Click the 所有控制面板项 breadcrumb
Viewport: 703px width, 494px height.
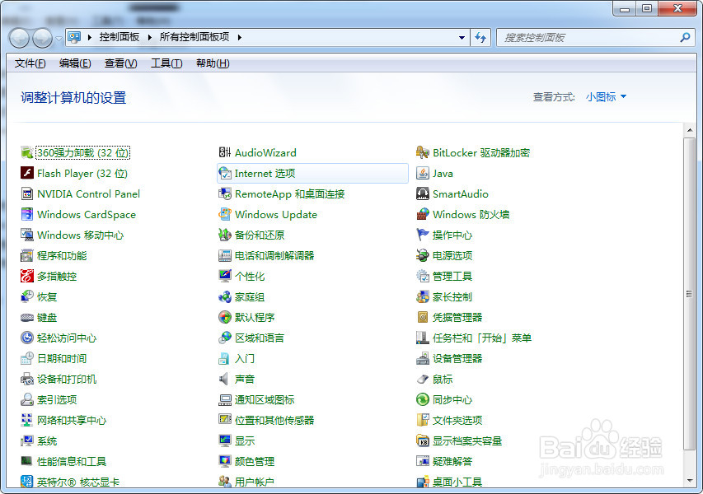point(194,37)
